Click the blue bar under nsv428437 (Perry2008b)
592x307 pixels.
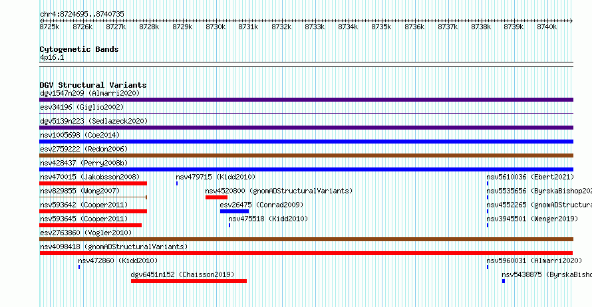[x=306, y=169]
